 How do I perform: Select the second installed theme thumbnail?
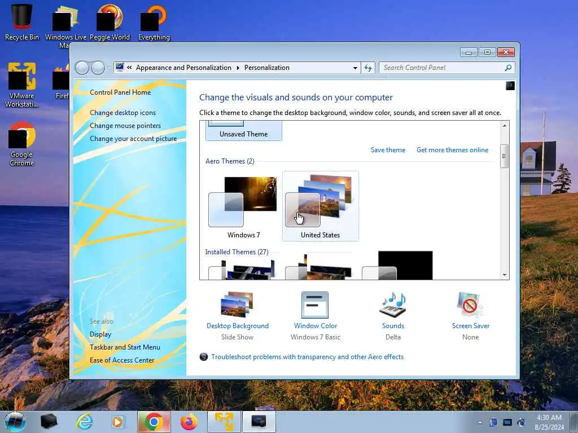(319, 267)
